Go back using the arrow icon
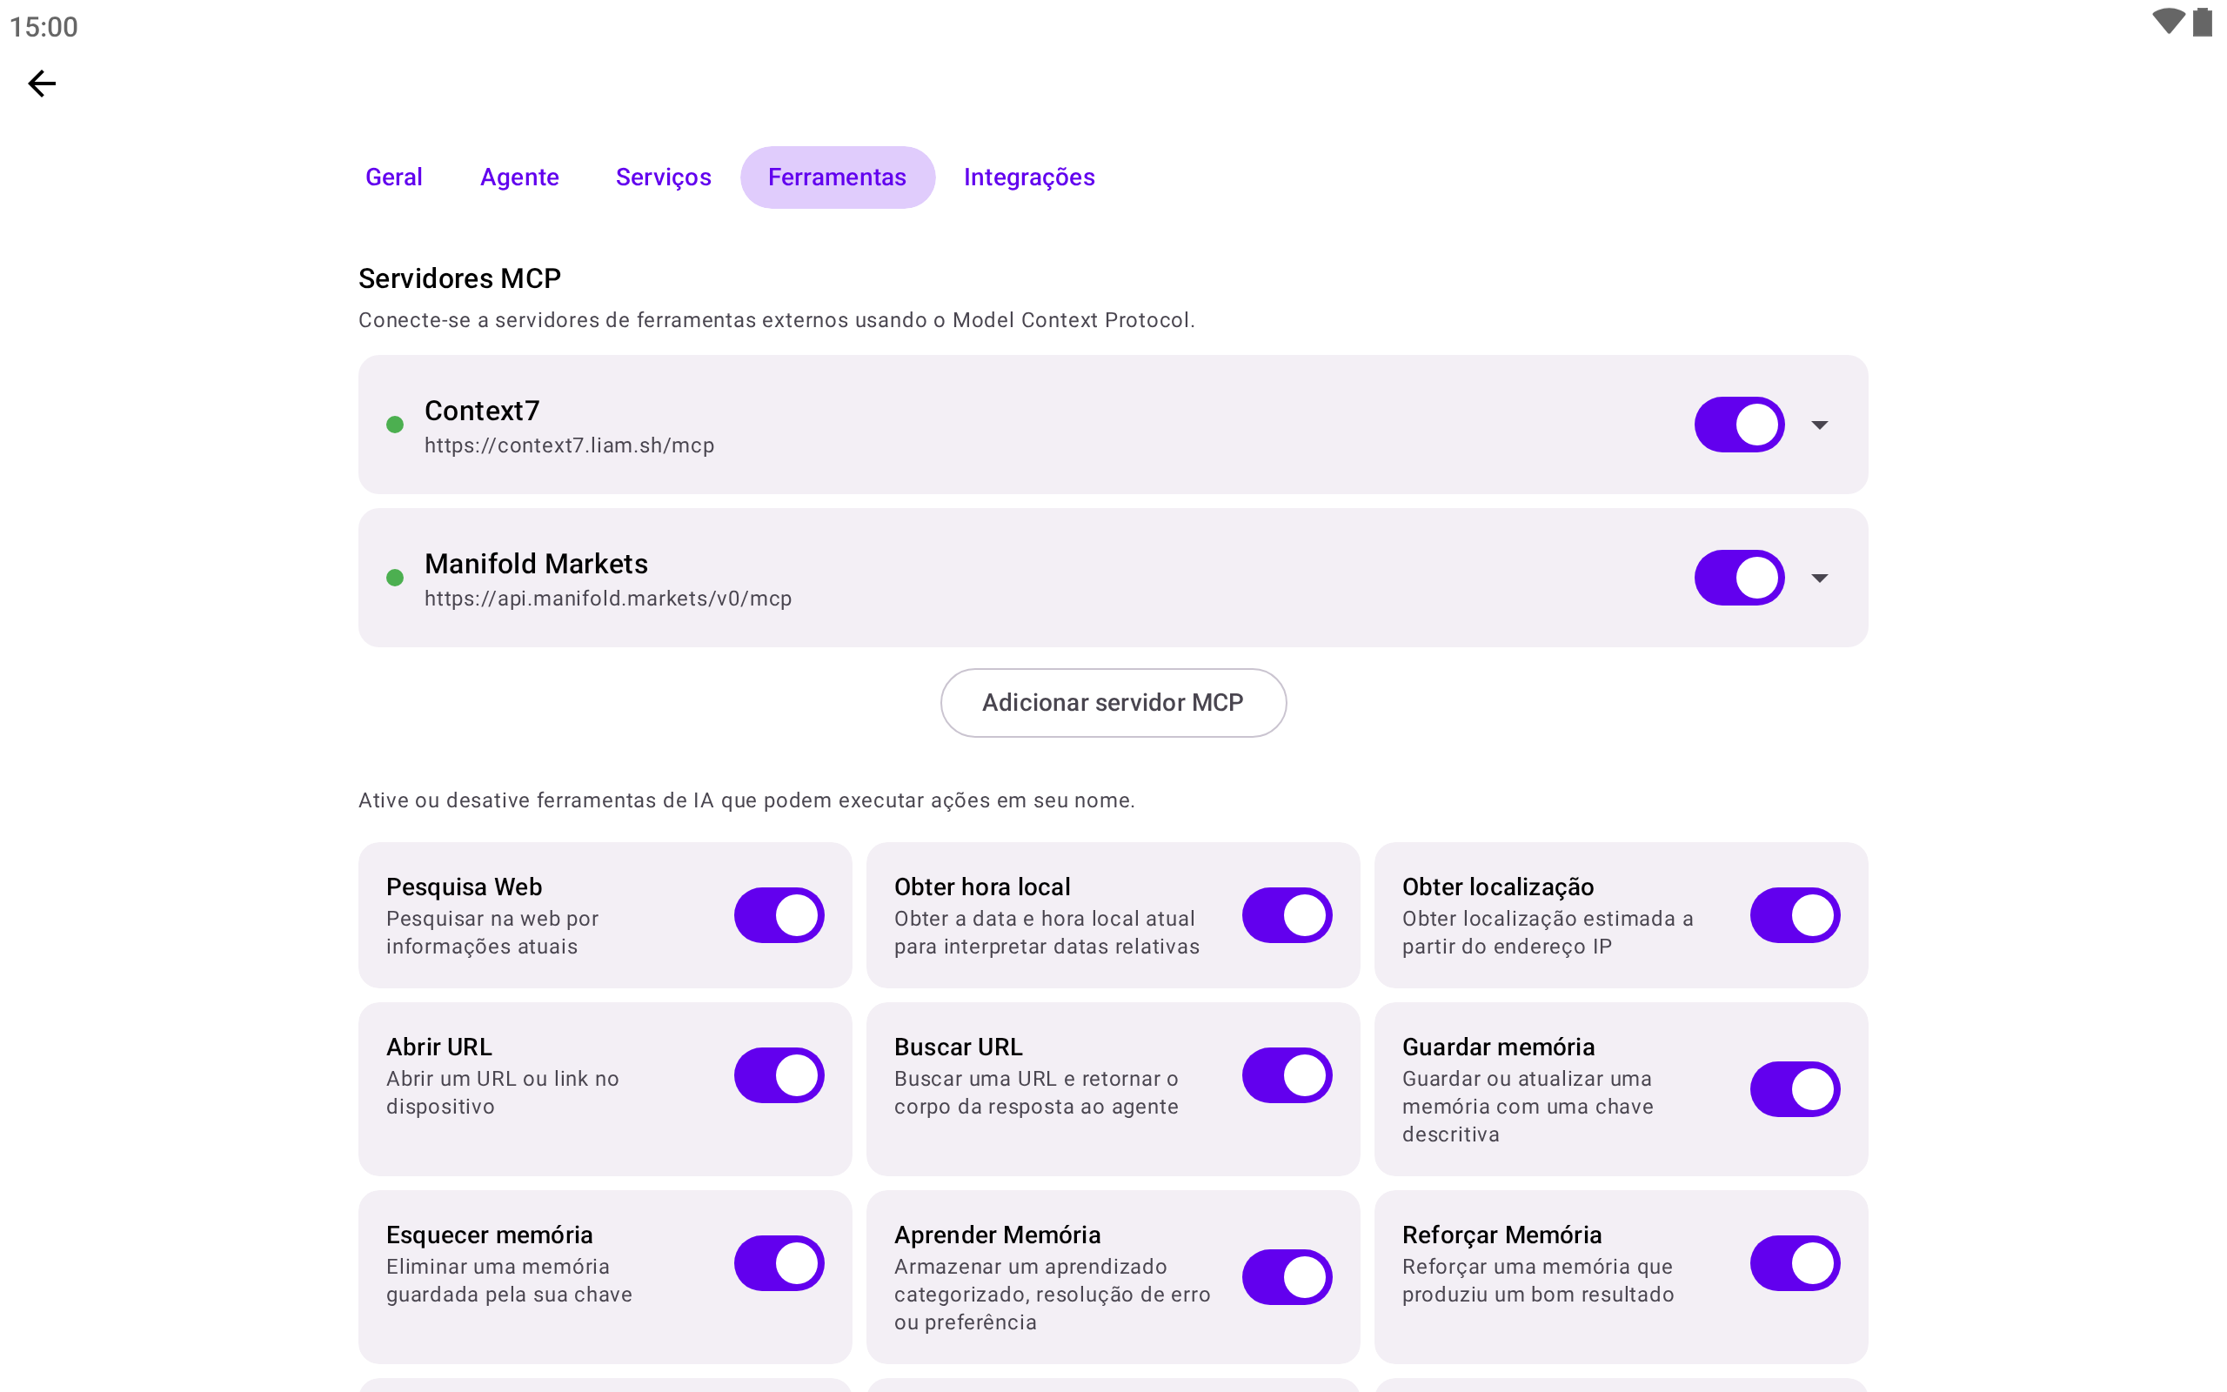Screen dimensions: 2227x1392 [x=42, y=84]
